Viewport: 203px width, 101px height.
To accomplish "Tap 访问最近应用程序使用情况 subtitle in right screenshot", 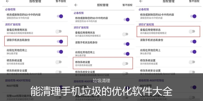I will pyautogui.click(x=153, y=33).
